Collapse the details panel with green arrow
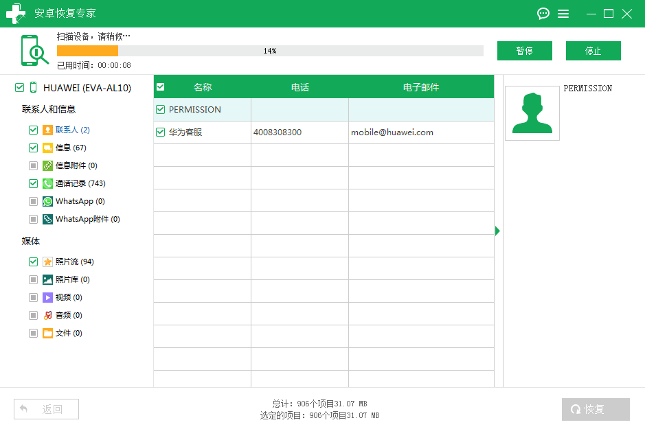The width and height of the screenshot is (645, 429). [x=498, y=231]
